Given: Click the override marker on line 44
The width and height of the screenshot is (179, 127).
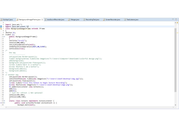Looking at the screenshot, I should [x=1, y=103].
